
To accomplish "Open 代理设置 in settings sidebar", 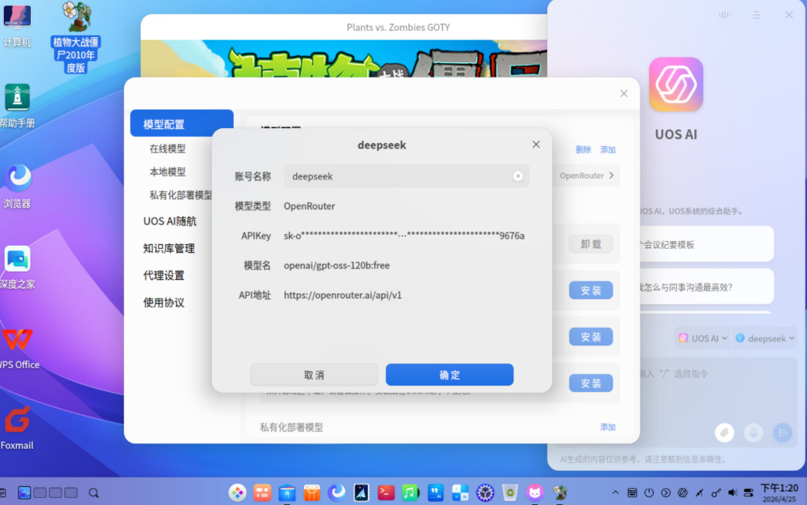I will 163,276.
